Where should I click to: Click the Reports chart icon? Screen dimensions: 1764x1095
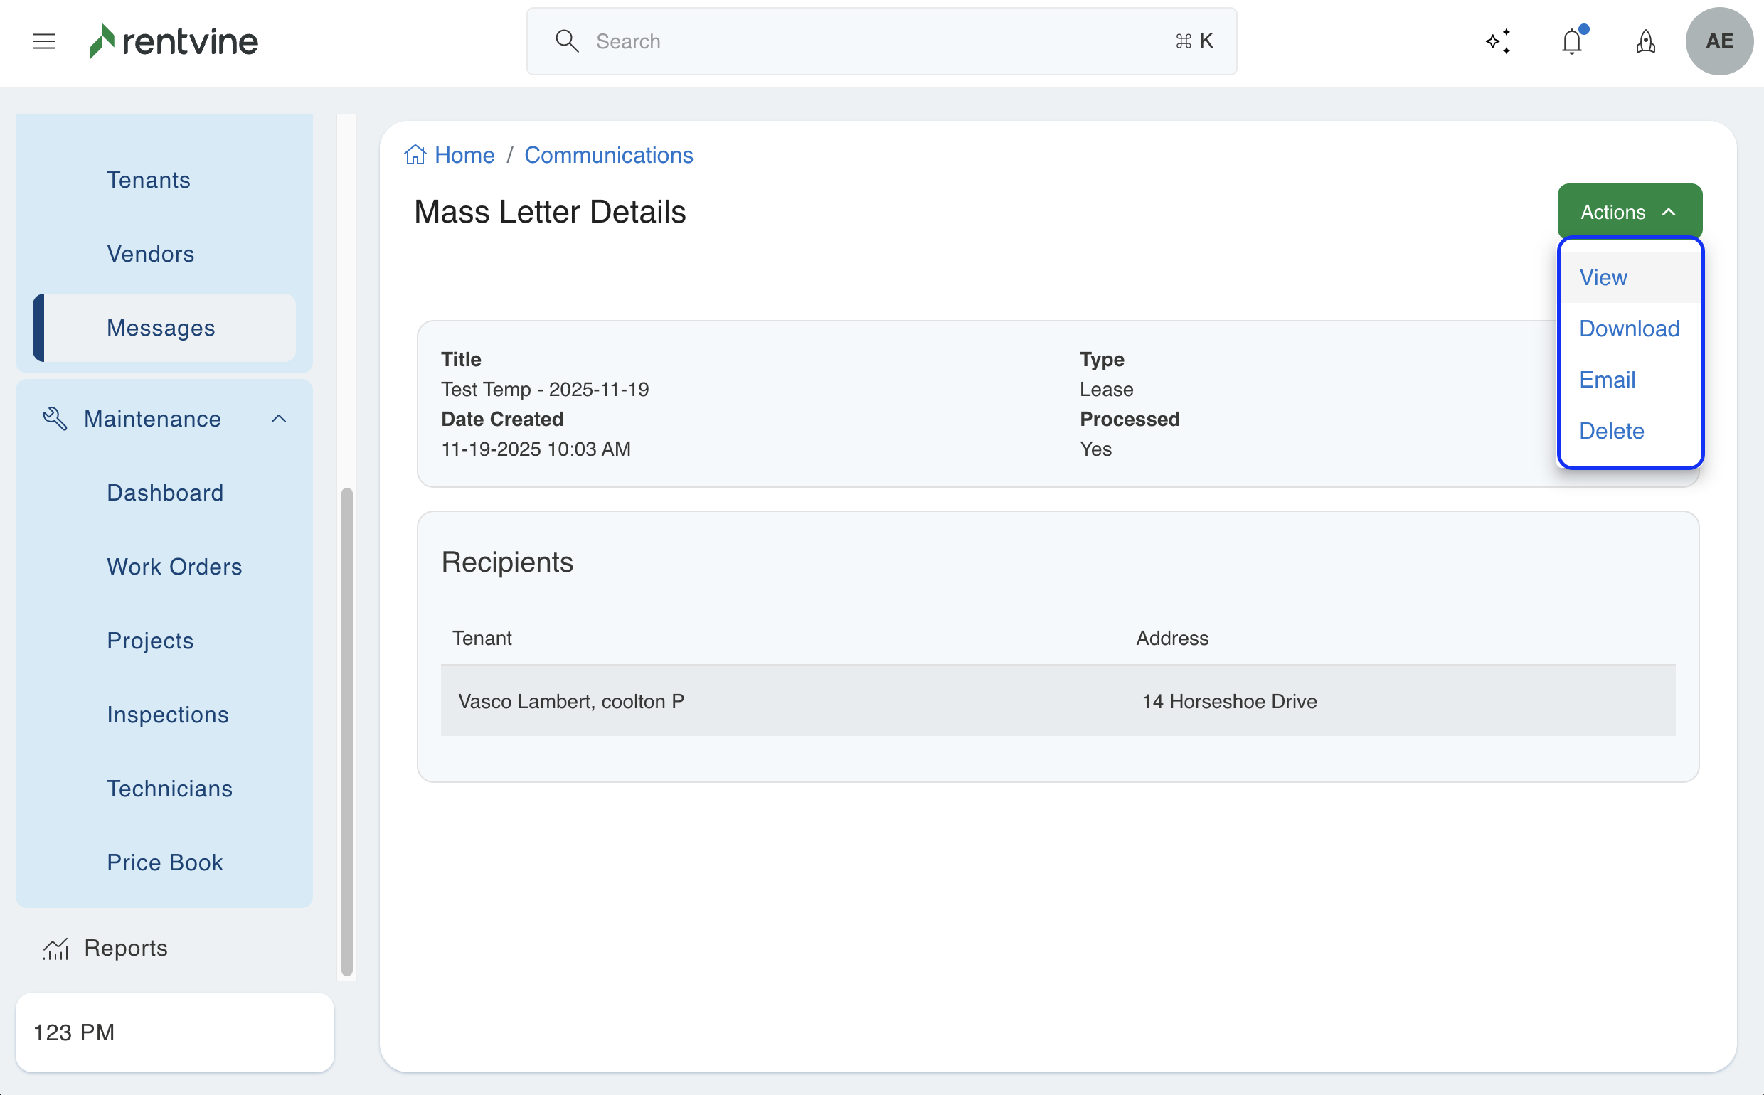tap(55, 948)
